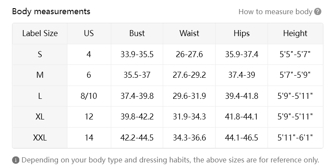
Task: Select the Label Size column header
Action: pos(40,34)
